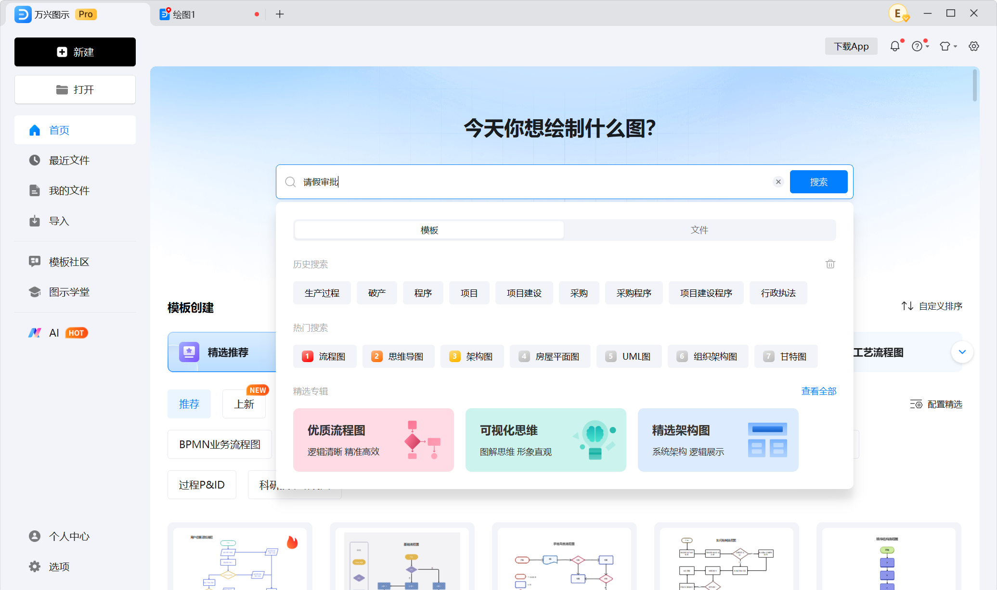
Task: Open a new tab with plus icon
Action: (280, 14)
